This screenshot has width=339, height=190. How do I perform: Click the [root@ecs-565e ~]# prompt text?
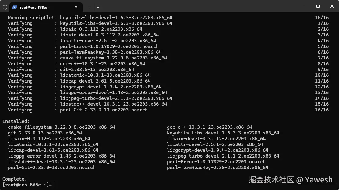[x=27, y=185]
